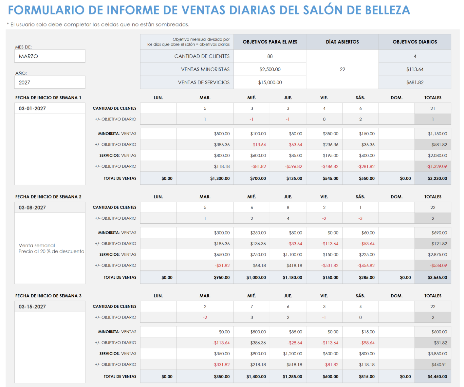The width and height of the screenshot is (464, 387).
Task: Click week 3 Wednesday retail sales $500.00
Action: (252, 332)
